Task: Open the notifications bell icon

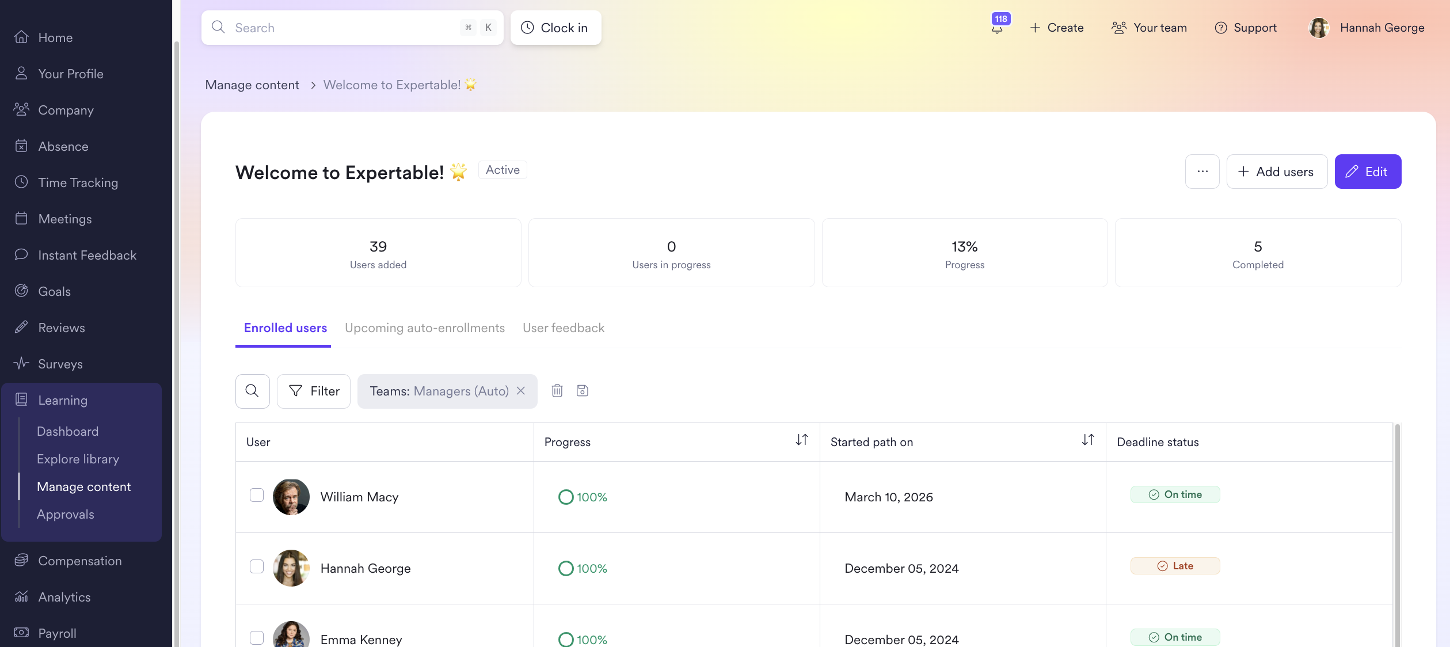Action: click(x=997, y=28)
